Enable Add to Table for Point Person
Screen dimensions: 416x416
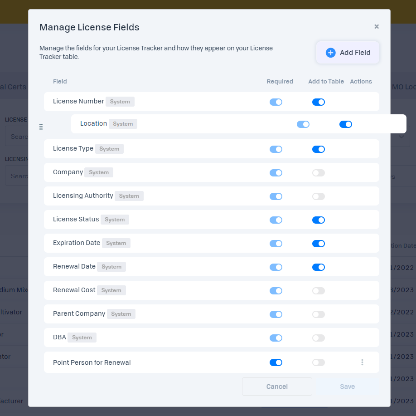(319, 362)
